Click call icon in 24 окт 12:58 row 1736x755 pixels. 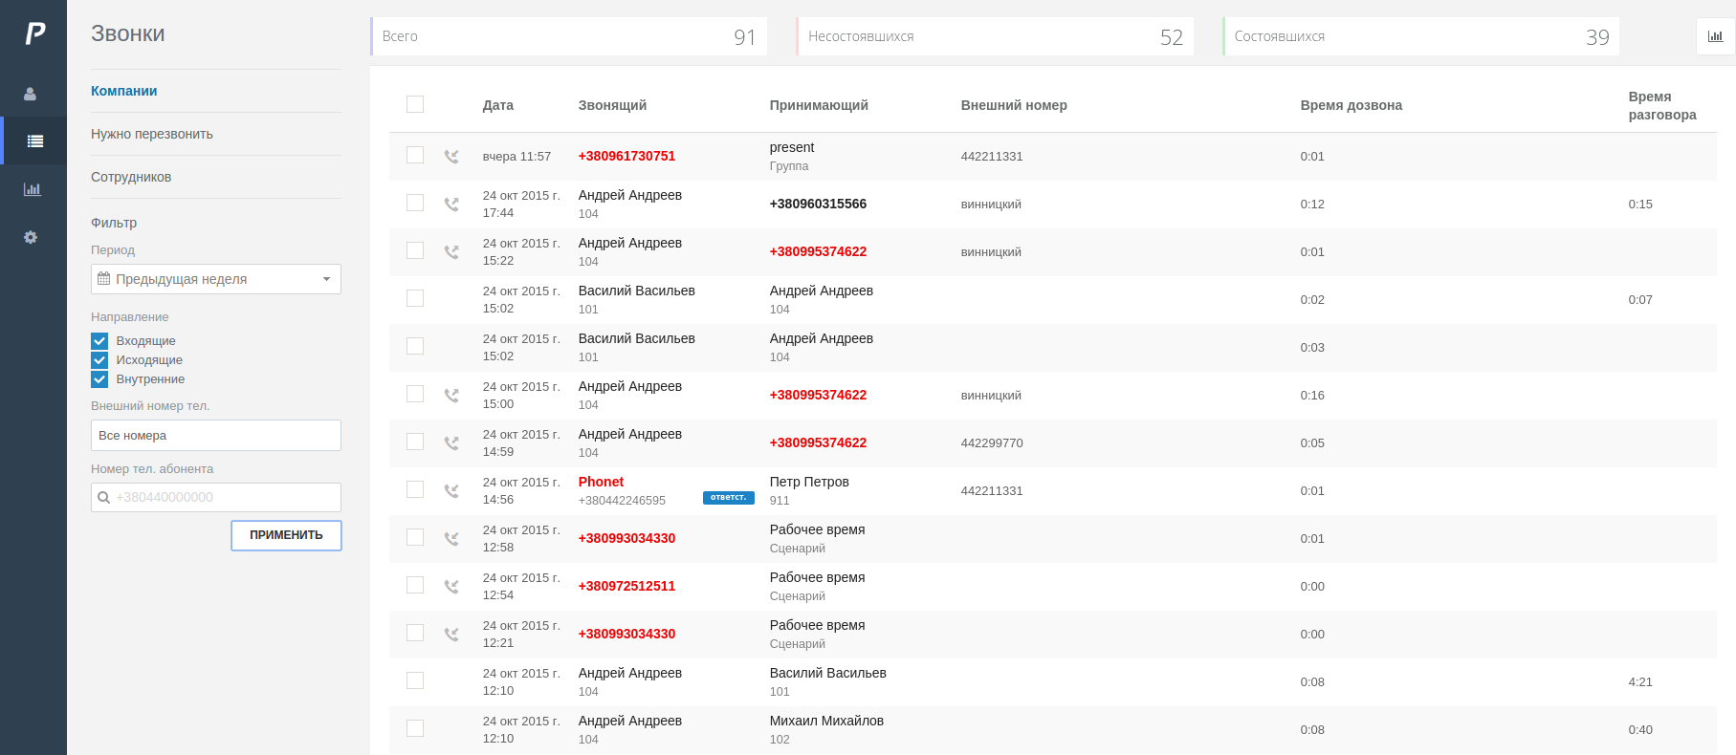(451, 538)
